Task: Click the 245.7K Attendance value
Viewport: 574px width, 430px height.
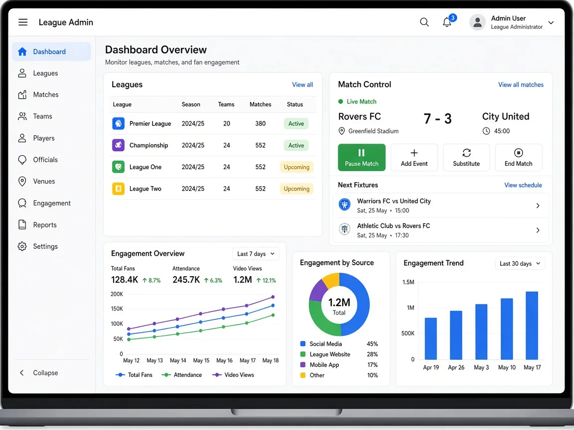Action: click(186, 280)
